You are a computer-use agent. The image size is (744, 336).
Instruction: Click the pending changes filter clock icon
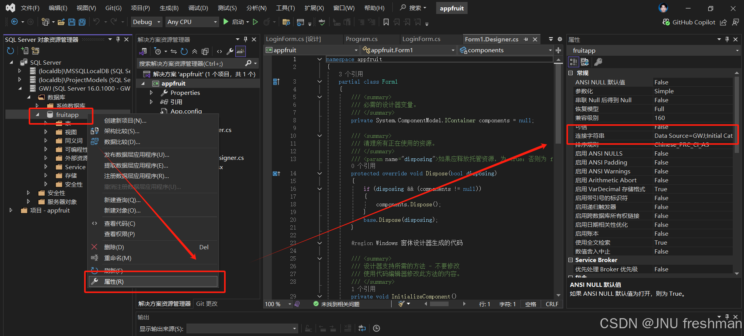coord(157,51)
